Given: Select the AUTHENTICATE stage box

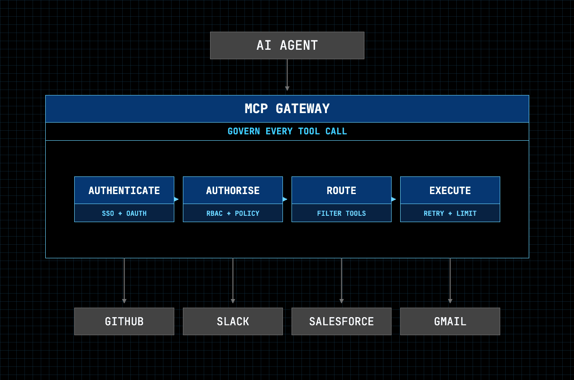Looking at the screenshot, I should [124, 199].
